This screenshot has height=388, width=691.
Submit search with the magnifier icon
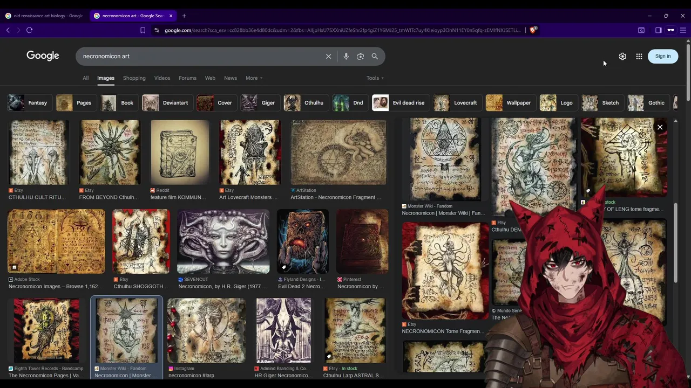[375, 56]
